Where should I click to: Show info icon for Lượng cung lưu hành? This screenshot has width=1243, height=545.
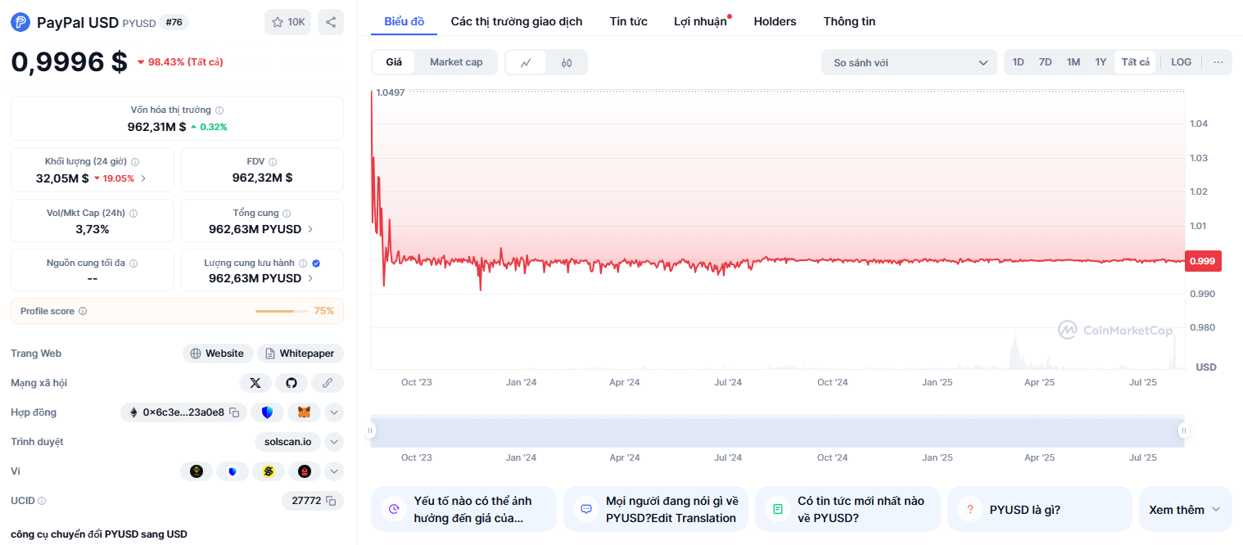[302, 263]
